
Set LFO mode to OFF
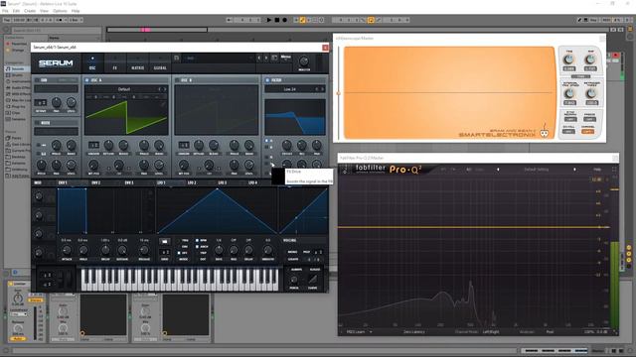pyautogui.click(x=179, y=253)
